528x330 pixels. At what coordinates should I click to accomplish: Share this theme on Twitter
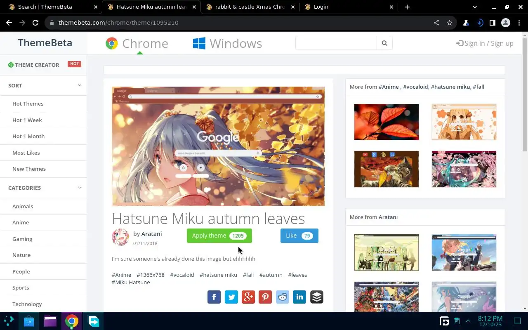231,297
